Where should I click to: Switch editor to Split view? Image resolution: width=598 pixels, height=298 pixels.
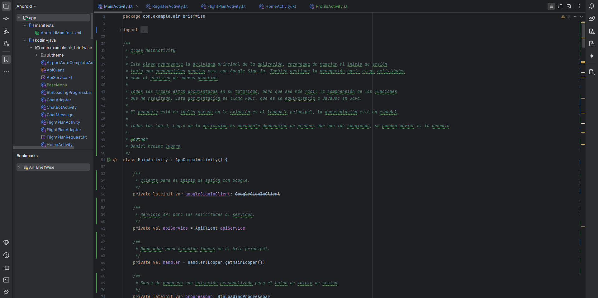pyautogui.click(x=560, y=6)
